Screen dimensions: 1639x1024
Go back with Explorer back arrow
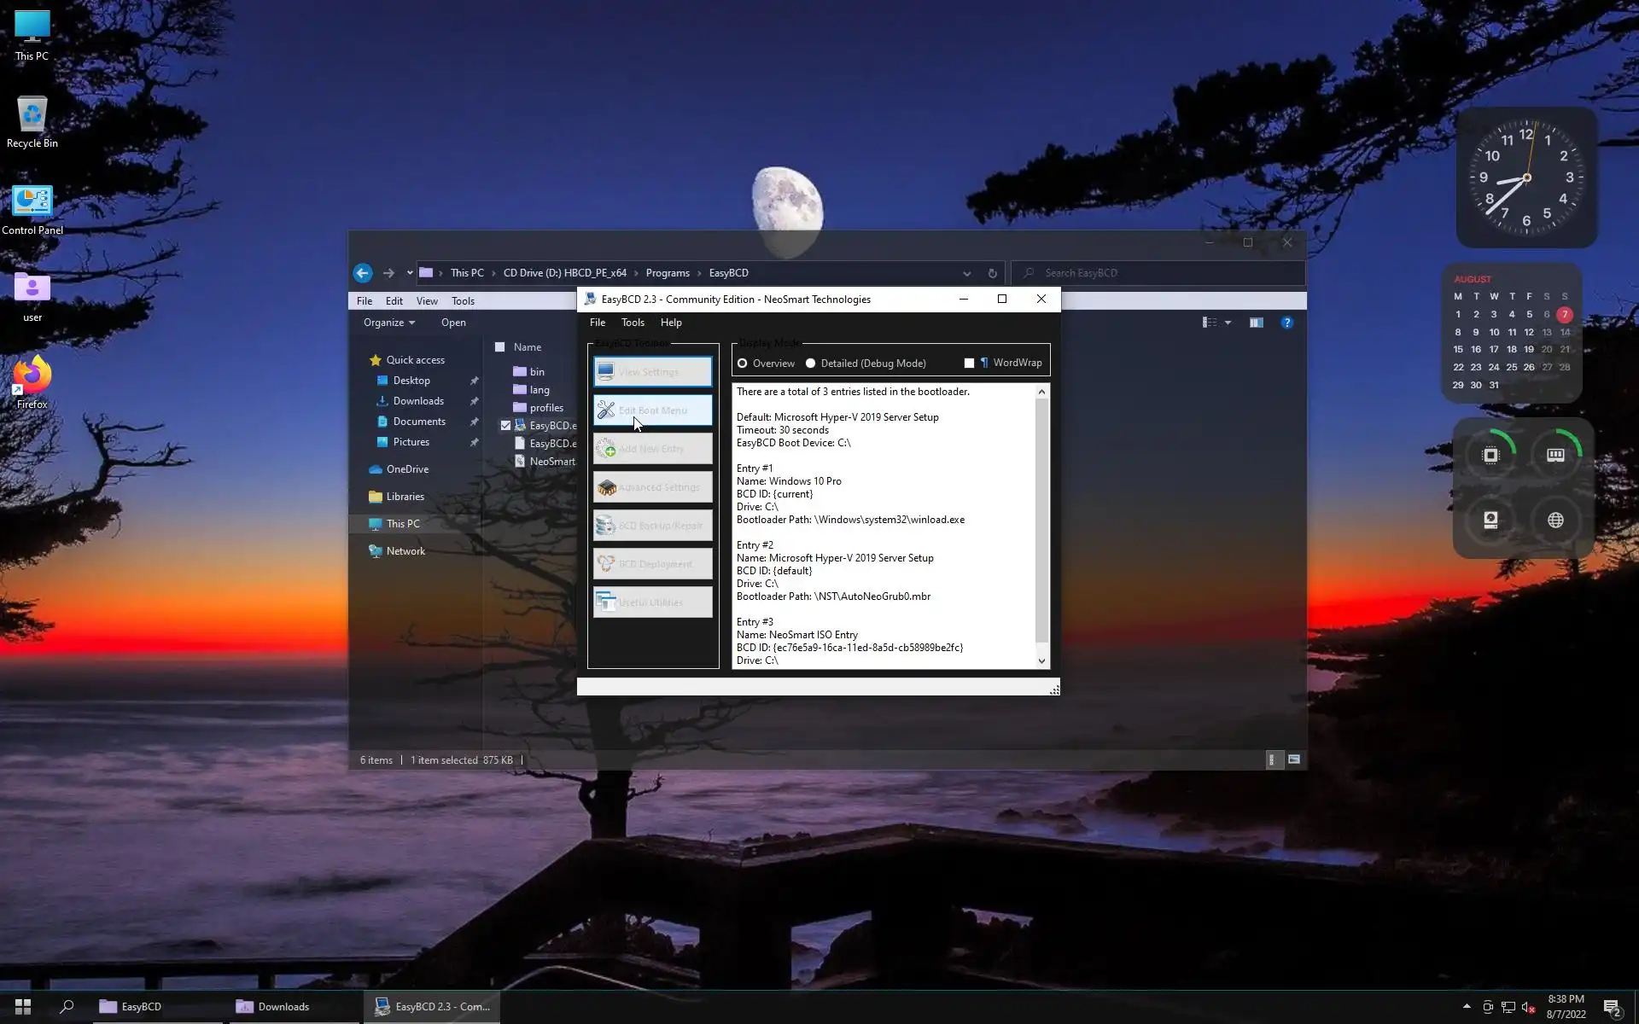tap(363, 273)
